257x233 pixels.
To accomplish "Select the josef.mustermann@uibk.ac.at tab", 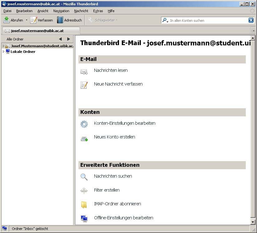I will pos(37,31).
